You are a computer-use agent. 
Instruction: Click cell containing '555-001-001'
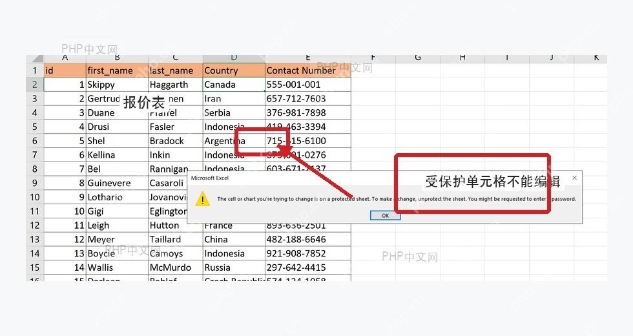(x=308, y=85)
